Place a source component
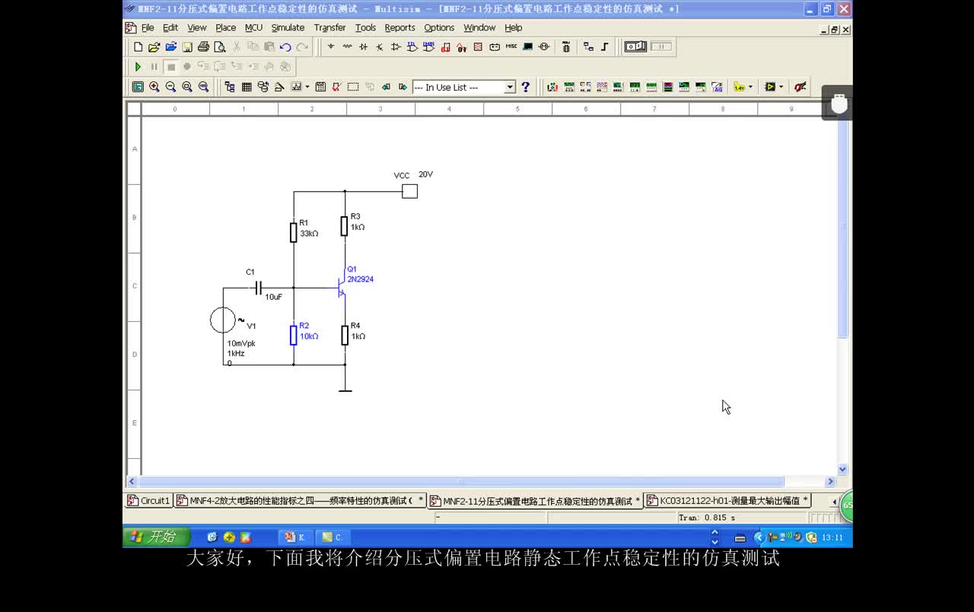The height and width of the screenshot is (612, 974). point(331,46)
